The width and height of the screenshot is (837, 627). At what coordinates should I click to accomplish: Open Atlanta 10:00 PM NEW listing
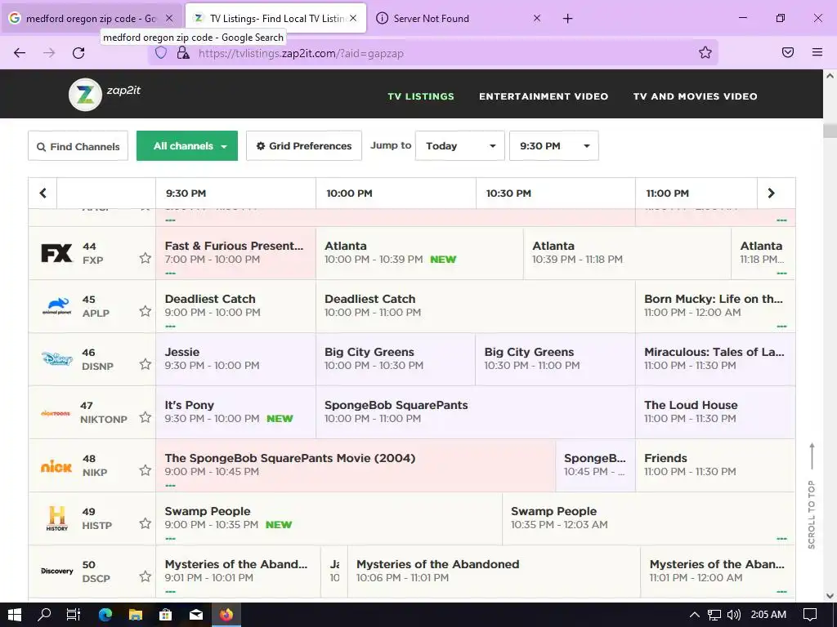click(419, 253)
